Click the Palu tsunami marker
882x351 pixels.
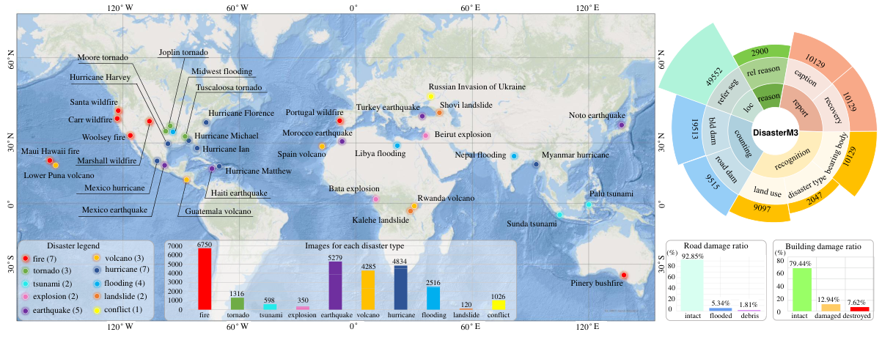click(x=588, y=204)
